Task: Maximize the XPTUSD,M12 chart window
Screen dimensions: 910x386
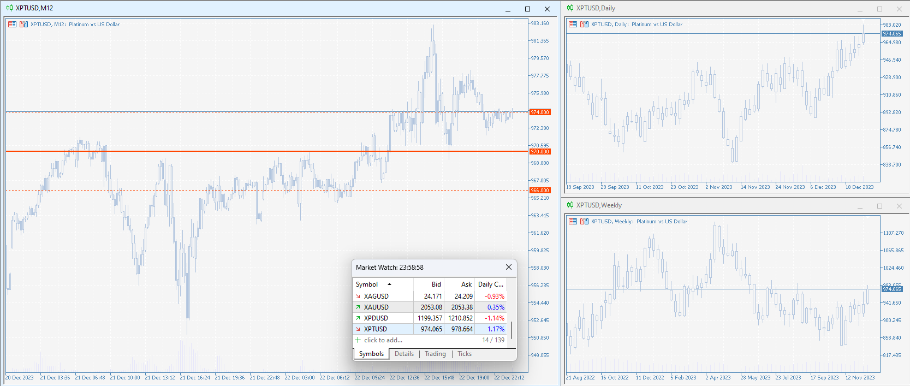Action: (527, 9)
